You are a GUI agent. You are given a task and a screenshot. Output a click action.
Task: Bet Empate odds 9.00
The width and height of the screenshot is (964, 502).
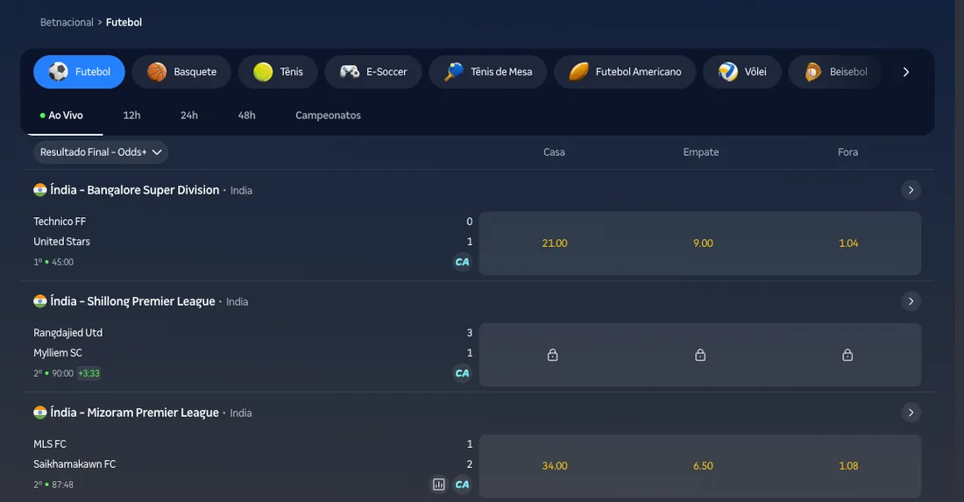[703, 244]
